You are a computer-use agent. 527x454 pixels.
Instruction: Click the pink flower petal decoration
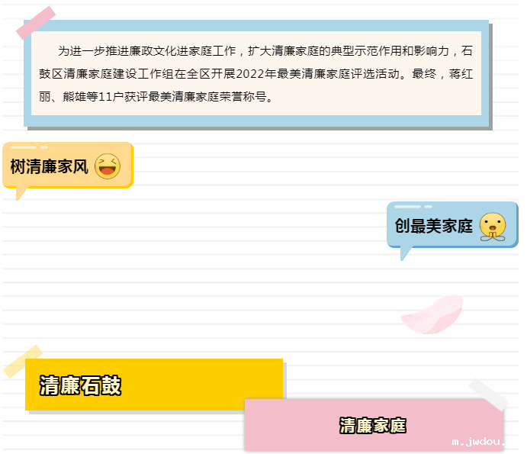pyautogui.click(x=433, y=314)
